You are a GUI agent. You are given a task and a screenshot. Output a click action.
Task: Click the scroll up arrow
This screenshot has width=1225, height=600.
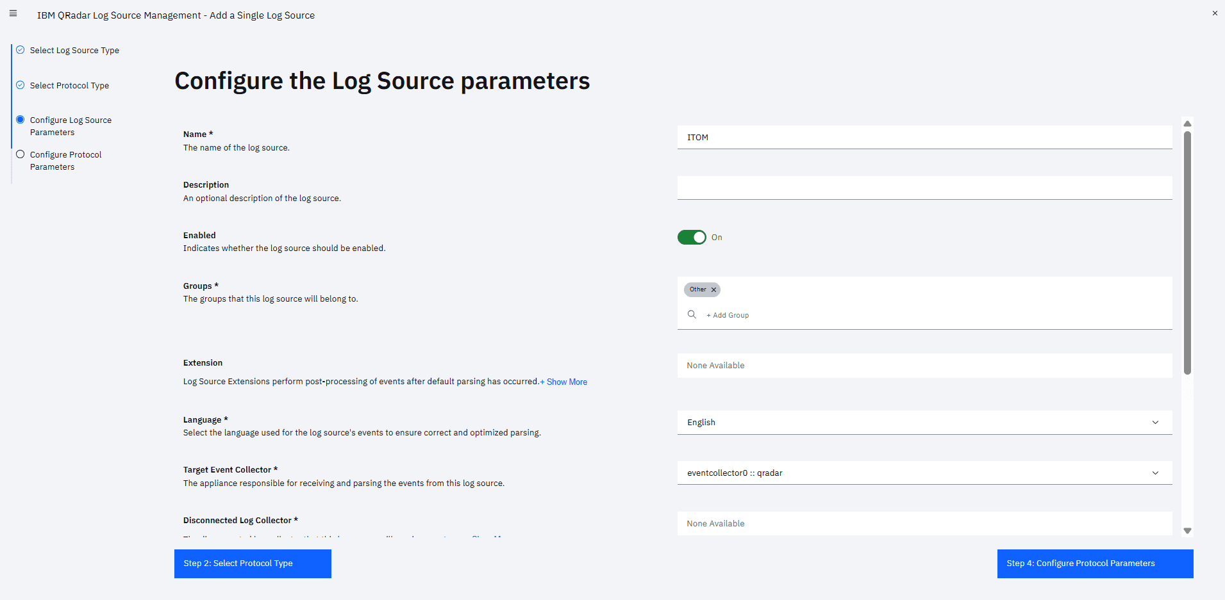coord(1187,124)
